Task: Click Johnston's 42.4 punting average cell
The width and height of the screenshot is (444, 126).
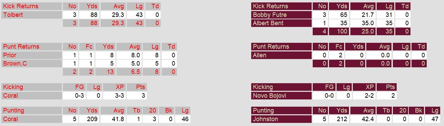Action: [363, 119]
